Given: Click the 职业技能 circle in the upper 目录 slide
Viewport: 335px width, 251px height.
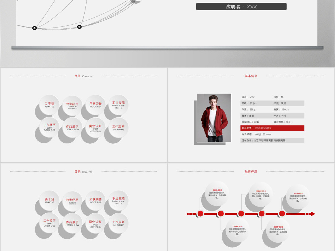Looking at the screenshot, I should click(x=118, y=105).
